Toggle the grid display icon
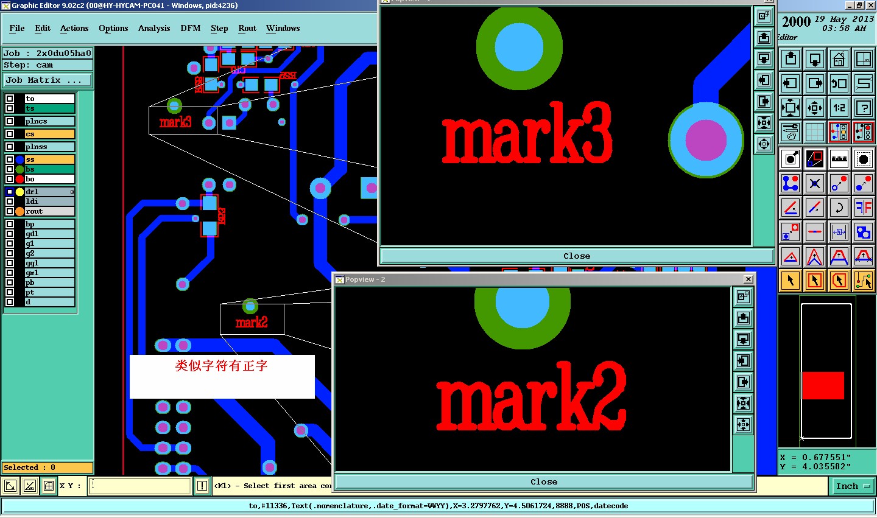 [815, 132]
